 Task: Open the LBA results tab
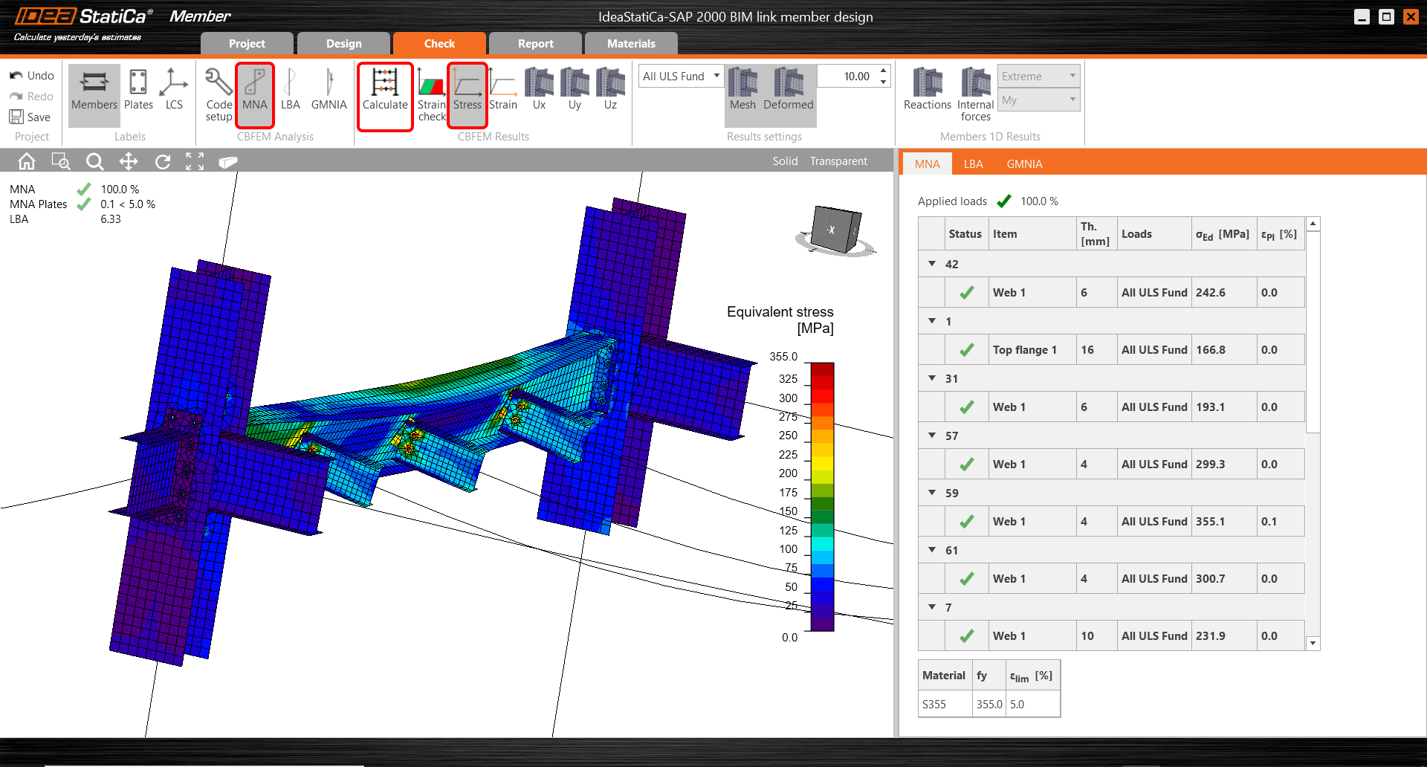point(974,164)
